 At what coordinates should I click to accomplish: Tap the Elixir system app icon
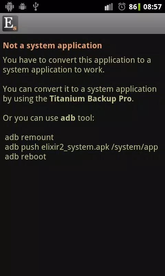pyautogui.click(x=10, y=23)
